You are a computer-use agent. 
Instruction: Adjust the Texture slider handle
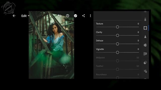(x=117, y=27)
